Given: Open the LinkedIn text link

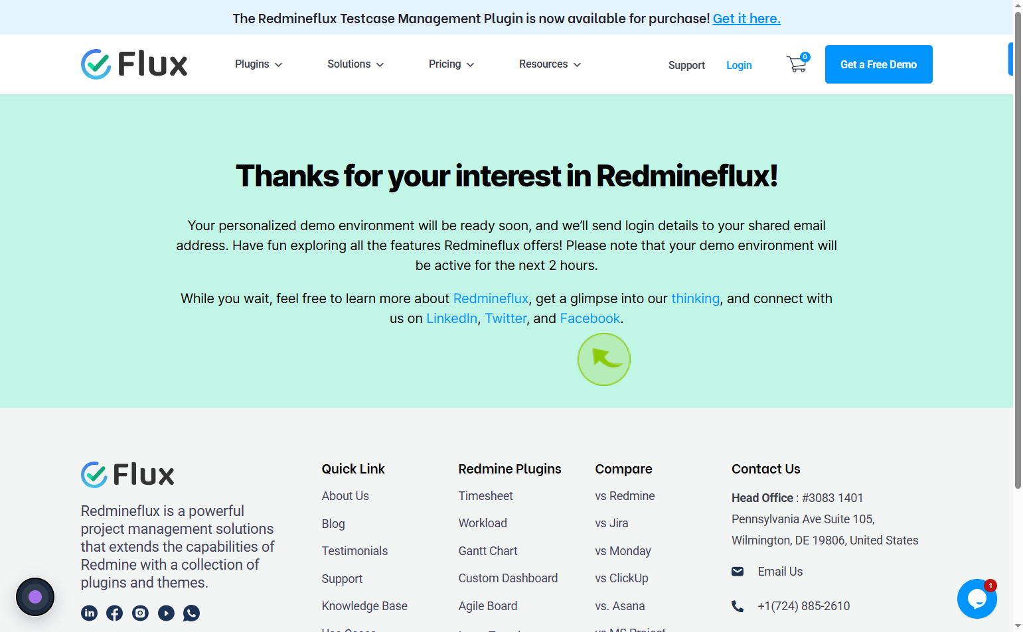Looking at the screenshot, I should tap(451, 318).
